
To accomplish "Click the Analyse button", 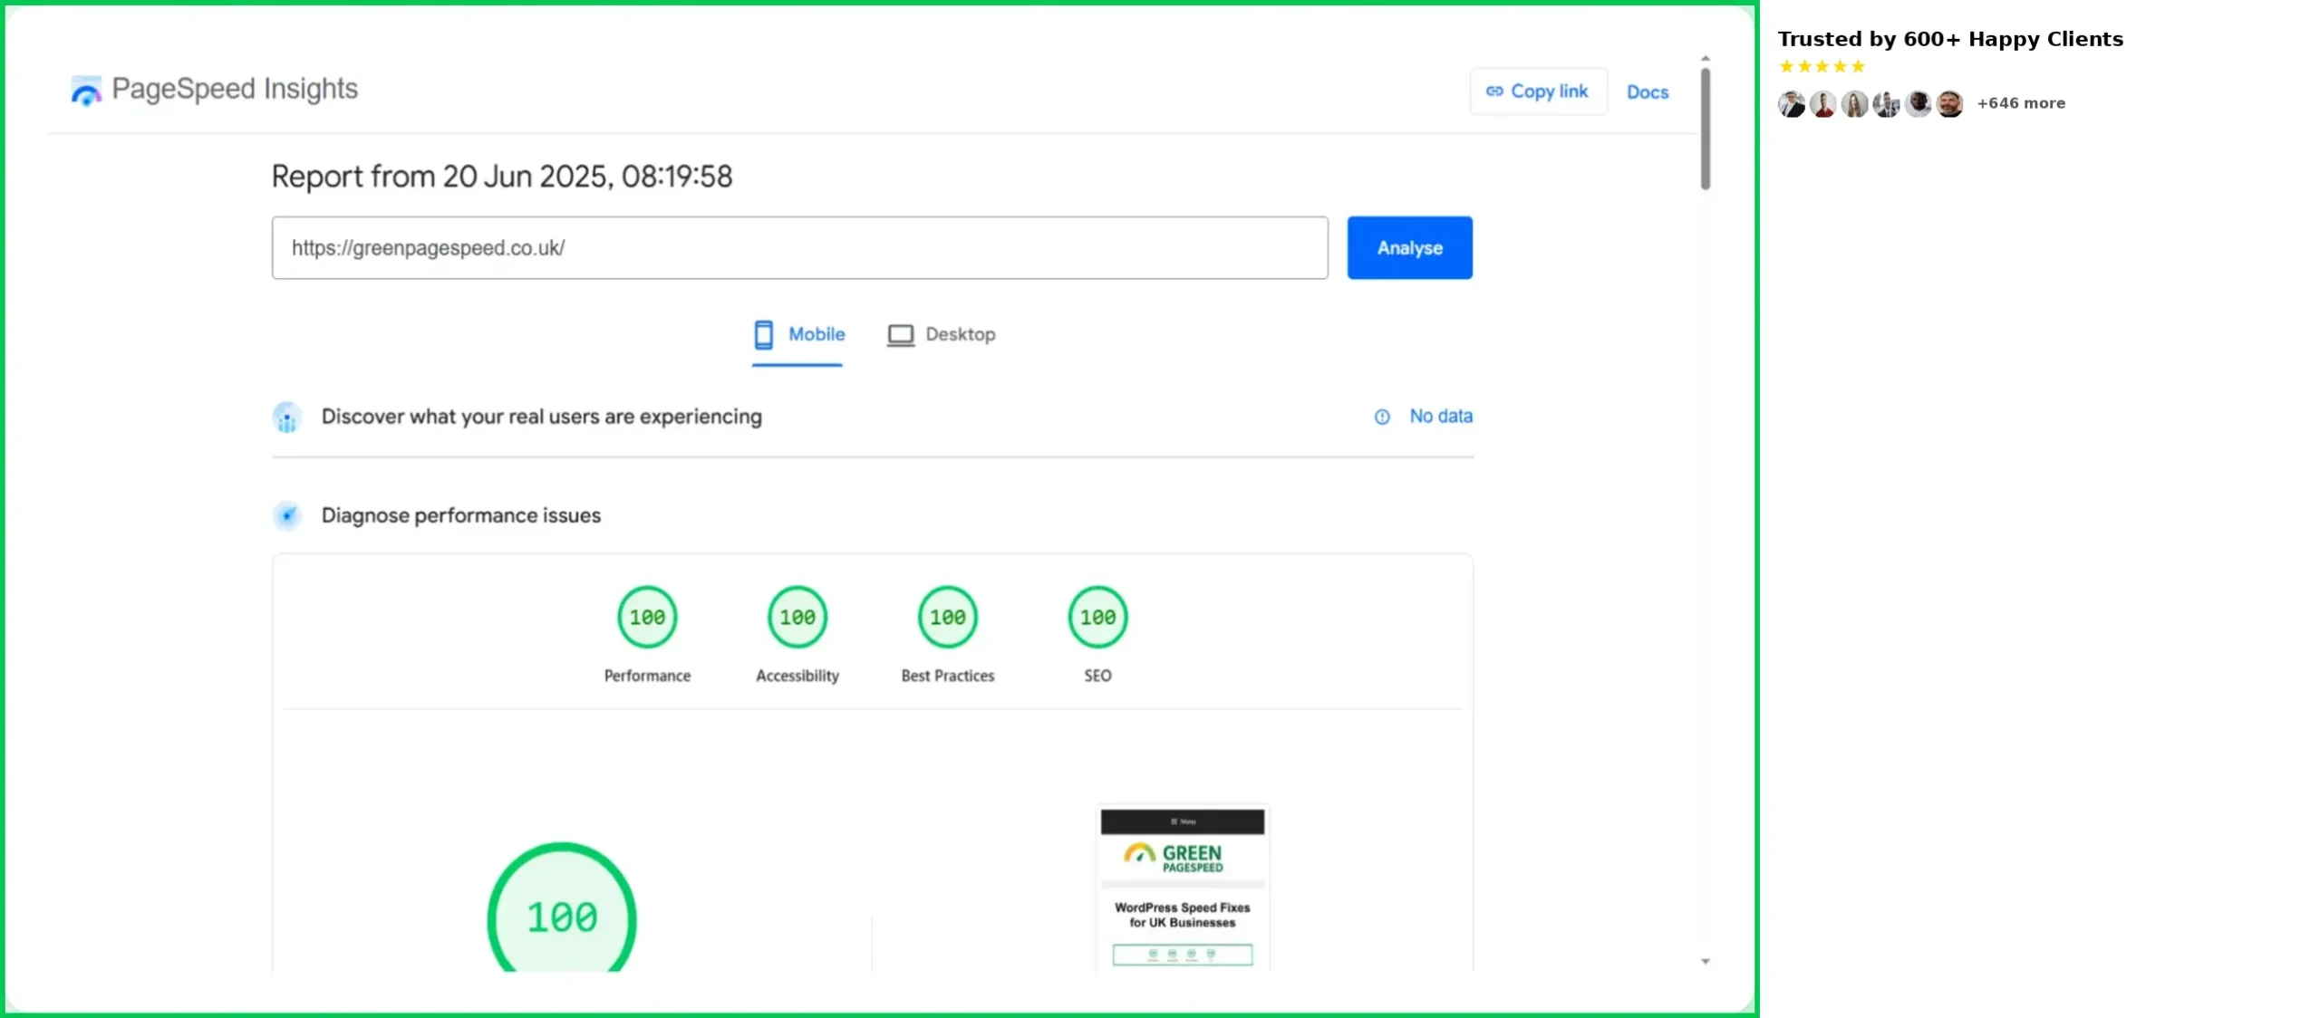I will (x=1408, y=247).
